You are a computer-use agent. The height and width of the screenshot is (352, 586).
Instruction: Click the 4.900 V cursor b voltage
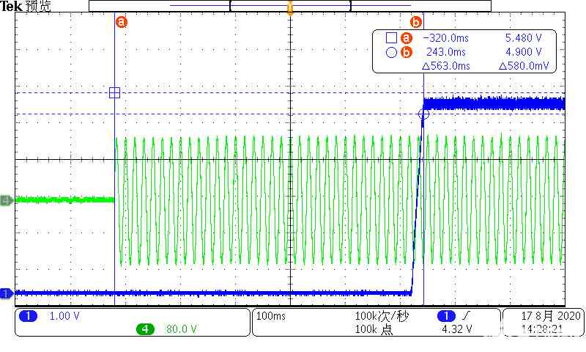tap(523, 52)
